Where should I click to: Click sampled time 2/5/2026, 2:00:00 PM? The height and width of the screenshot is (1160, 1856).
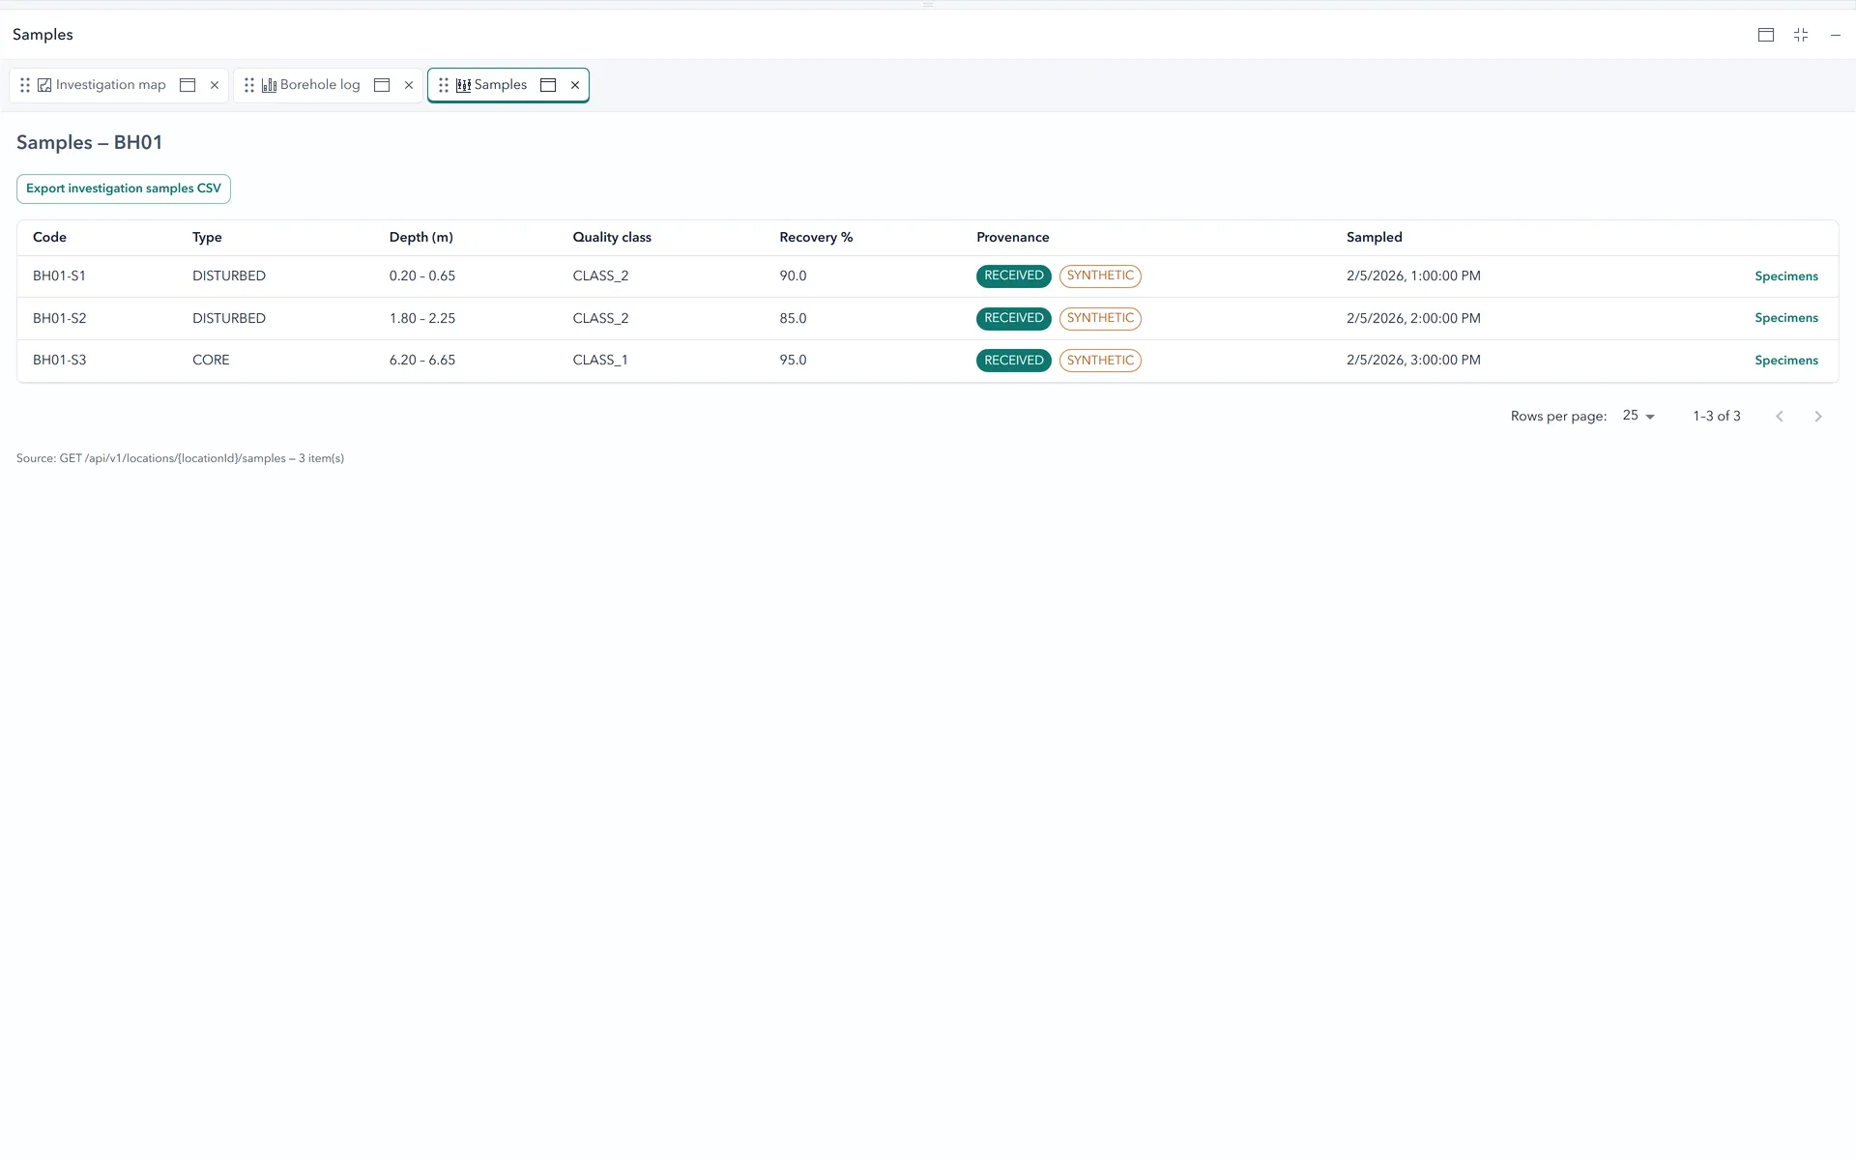point(1413,319)
